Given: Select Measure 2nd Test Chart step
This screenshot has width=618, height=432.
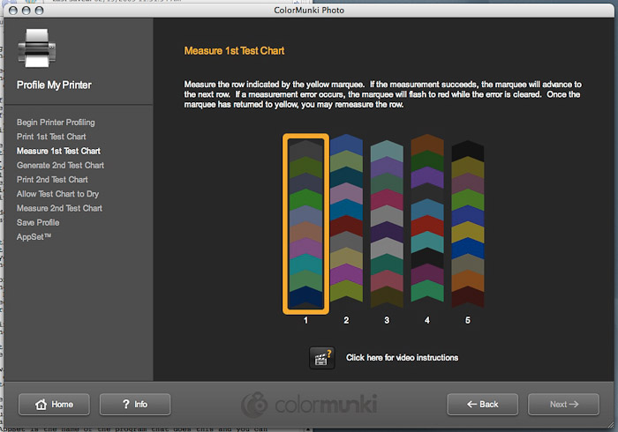Looking at the screenshot, I should point(59,208).
